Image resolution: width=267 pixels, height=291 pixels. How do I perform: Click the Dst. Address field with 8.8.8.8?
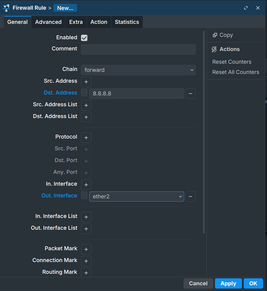[137, 94]
